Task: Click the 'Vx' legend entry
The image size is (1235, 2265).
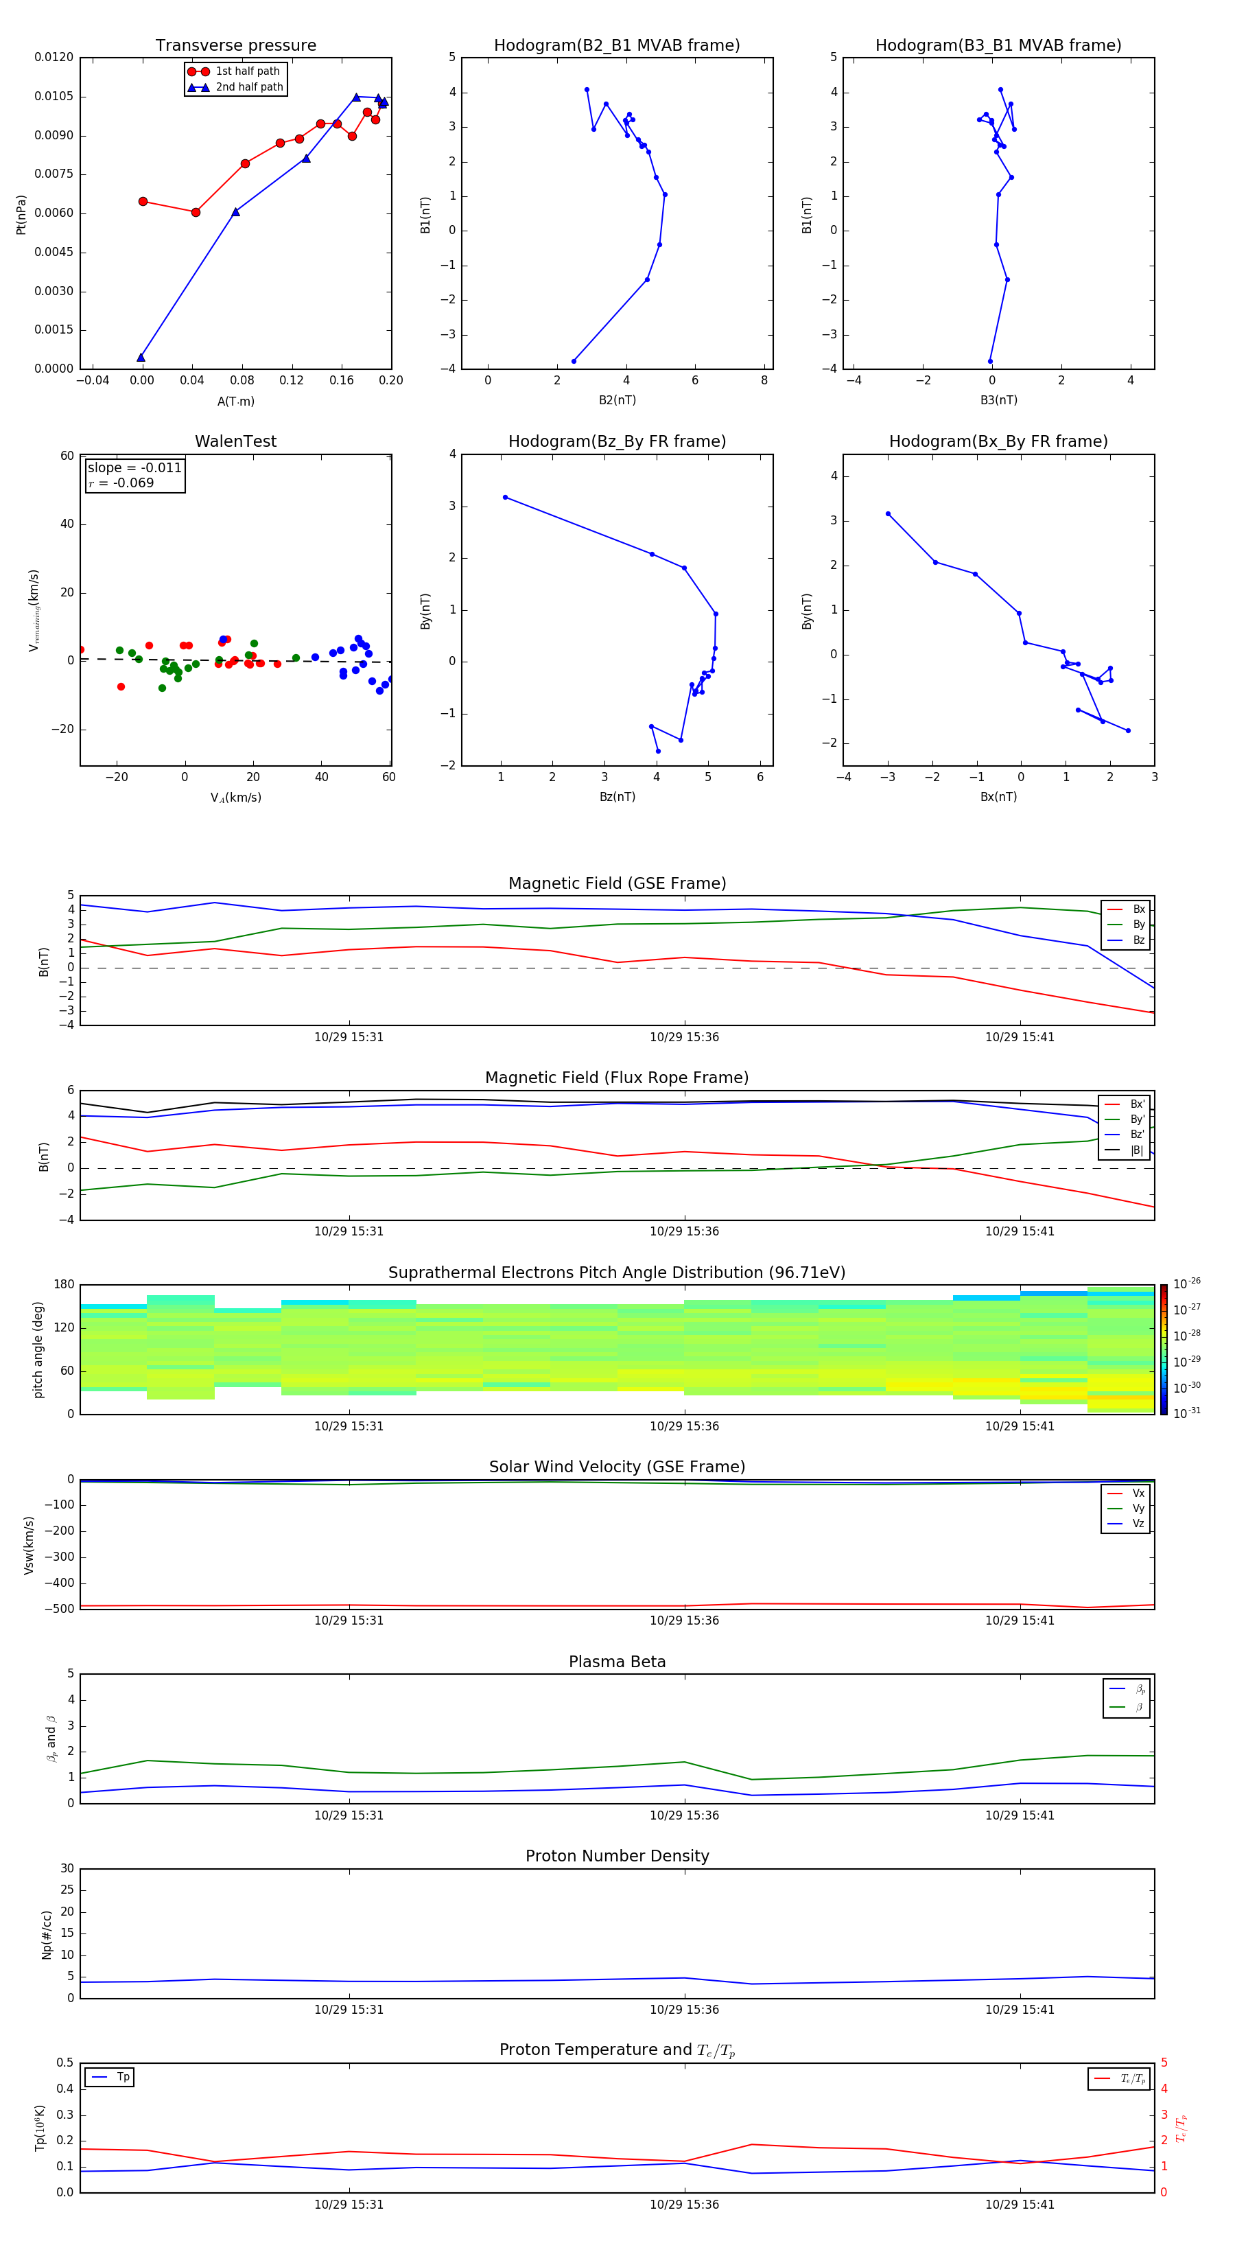Action: tap(1126, 1493)
